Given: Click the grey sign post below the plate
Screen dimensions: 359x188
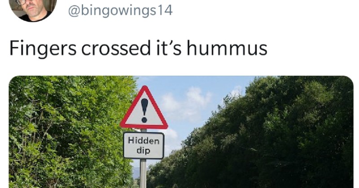Looking at the screenshot, I should click(x=143, y=173).
